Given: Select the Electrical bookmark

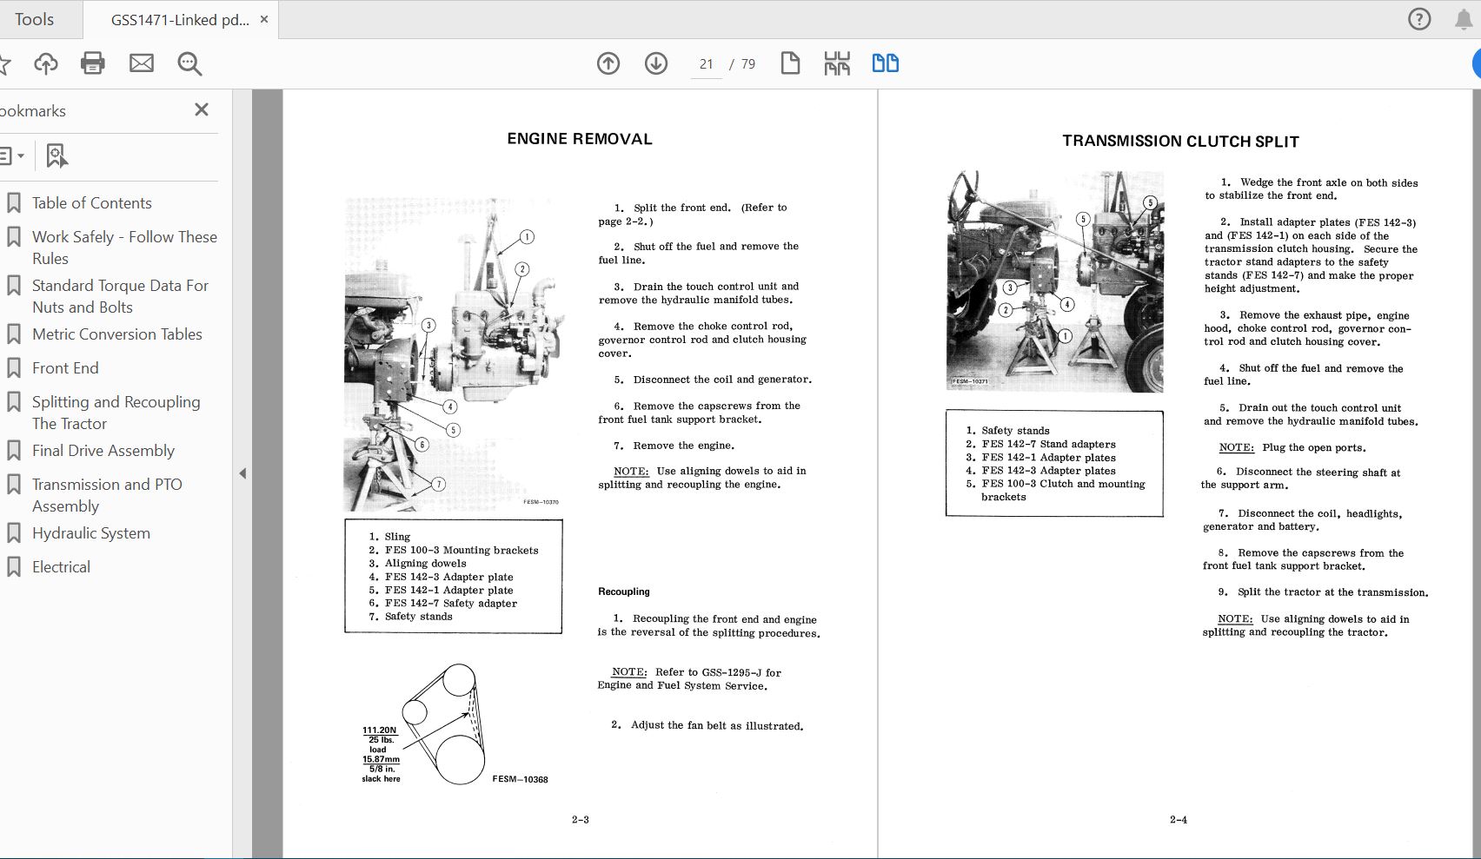Looking at the screenshot, I should [61, 566].
